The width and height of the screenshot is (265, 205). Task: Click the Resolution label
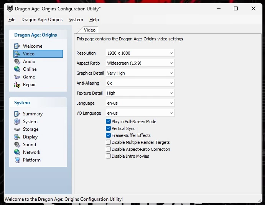coord(86,53)
